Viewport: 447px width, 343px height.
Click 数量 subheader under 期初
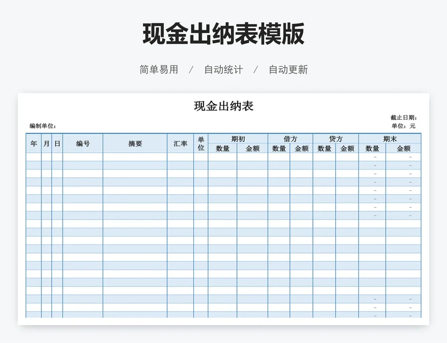(222, 148)
